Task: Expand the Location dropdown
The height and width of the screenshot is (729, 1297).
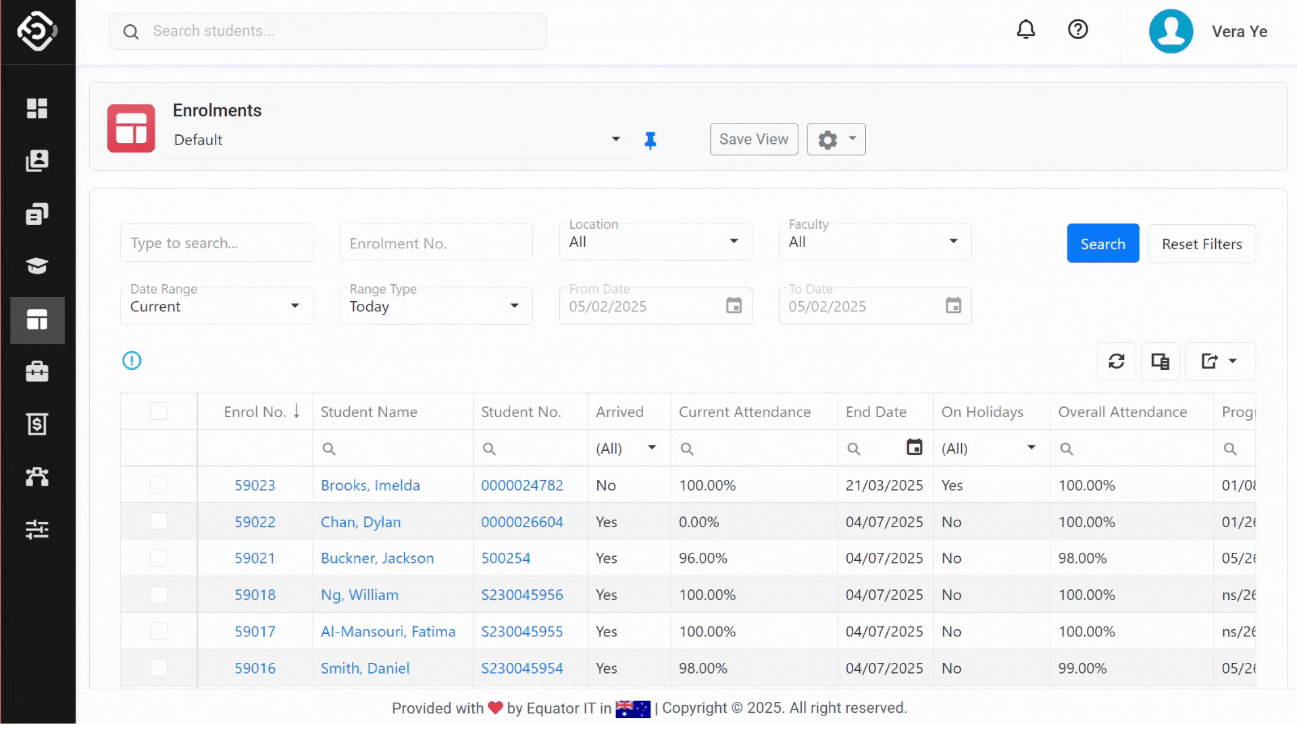Action: (x=655, y=242)
